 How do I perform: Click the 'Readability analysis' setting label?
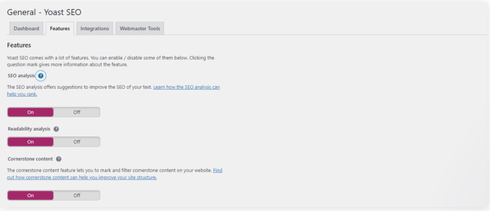[x=29, y=129]
